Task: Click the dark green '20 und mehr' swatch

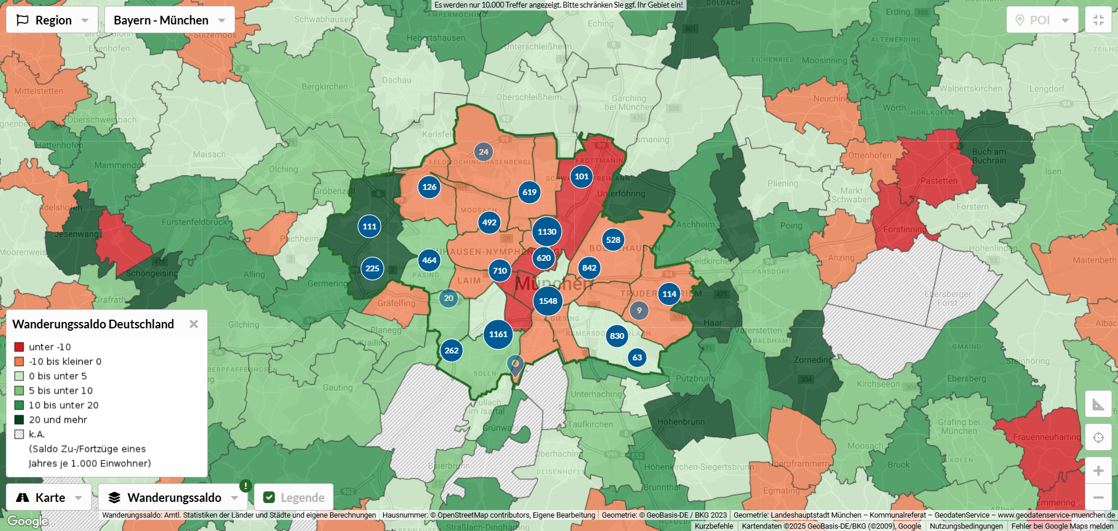Action: 19,420
